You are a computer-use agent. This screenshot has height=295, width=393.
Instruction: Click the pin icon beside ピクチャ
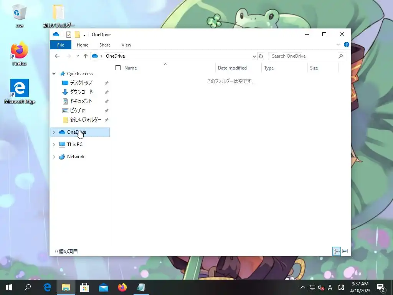[x=107, y=111]
